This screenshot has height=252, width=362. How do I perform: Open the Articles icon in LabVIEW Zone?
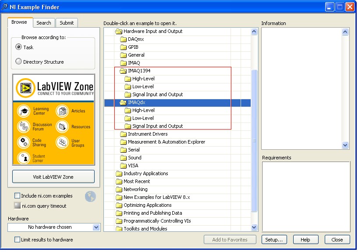pos(62,111)
